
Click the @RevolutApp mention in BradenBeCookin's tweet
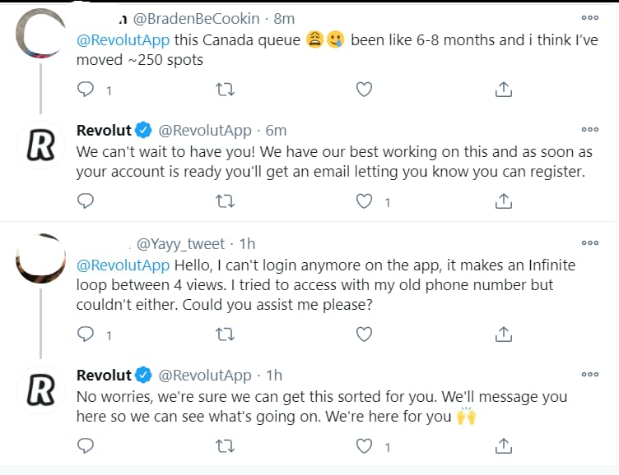coord(123,39)
